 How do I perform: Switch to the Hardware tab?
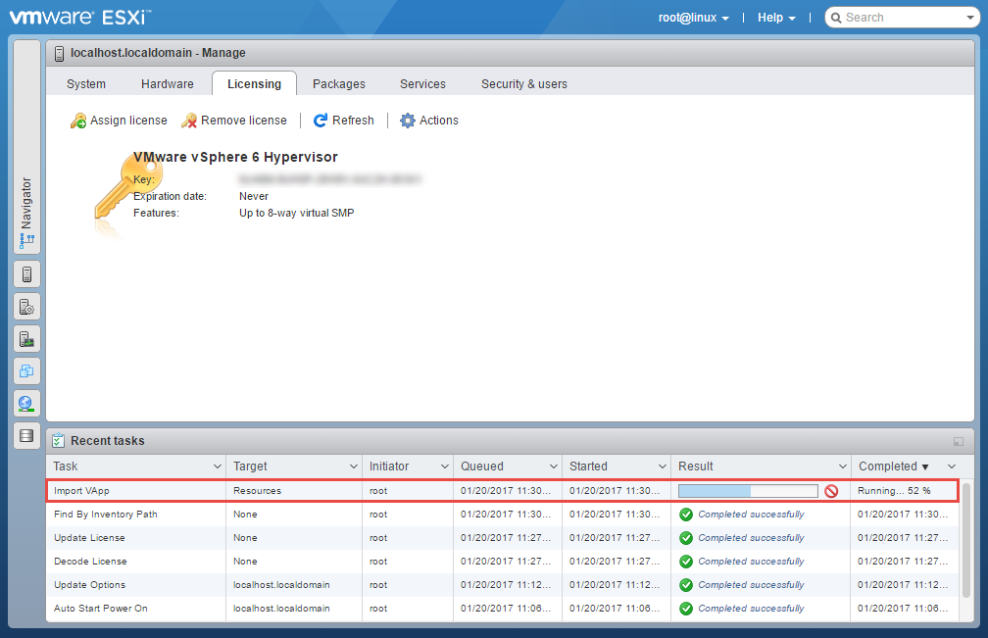pyautogui.click(x=168, y=84)
